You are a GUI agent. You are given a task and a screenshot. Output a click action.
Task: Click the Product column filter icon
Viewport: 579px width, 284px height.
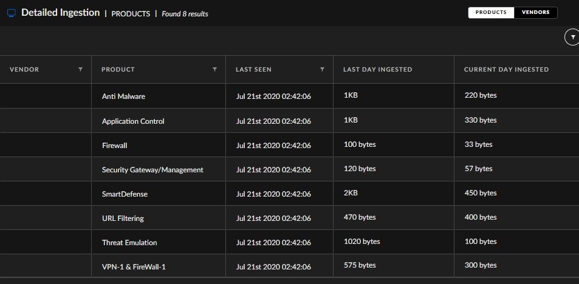point(214,69)
